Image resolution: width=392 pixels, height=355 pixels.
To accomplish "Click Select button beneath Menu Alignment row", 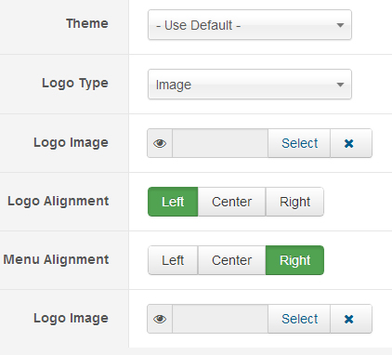I will (299, 319).
